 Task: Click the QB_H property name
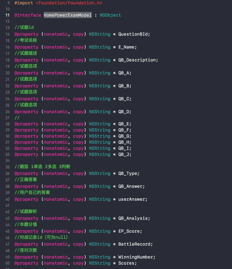click(124, 142)
